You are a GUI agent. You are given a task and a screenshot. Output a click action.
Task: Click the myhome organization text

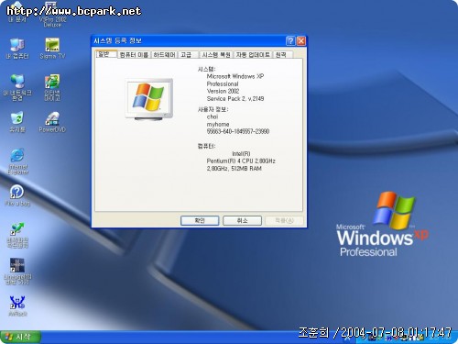[x=218, y=124]
